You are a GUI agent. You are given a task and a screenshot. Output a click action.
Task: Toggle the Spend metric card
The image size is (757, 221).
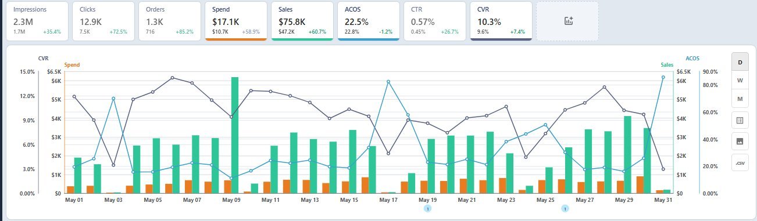pos(236,21)
